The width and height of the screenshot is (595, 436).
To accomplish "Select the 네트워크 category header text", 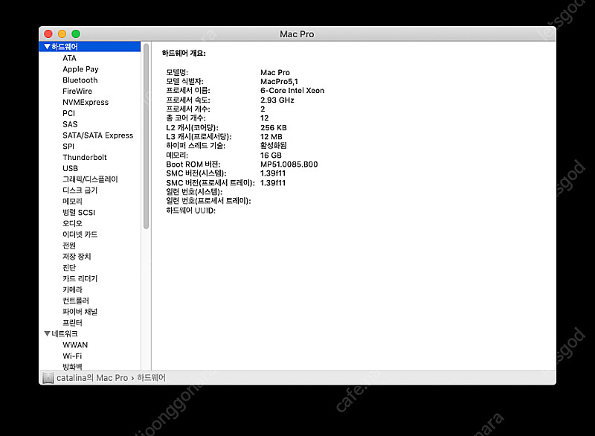I will pyautogui.click(x=65, y=333).
